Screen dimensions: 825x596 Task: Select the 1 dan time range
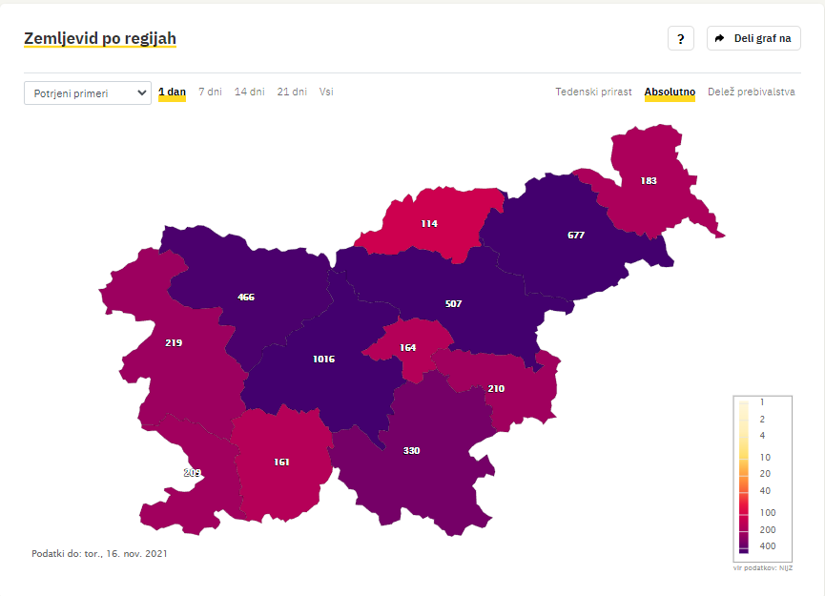pos(172,92)
